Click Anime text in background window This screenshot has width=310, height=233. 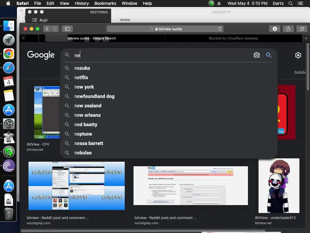point(125,20)
